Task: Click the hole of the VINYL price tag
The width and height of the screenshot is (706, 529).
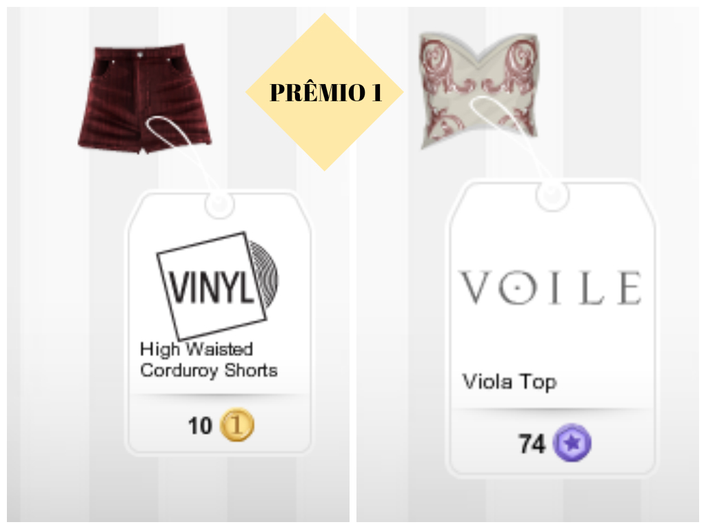Action: (219, 204)
